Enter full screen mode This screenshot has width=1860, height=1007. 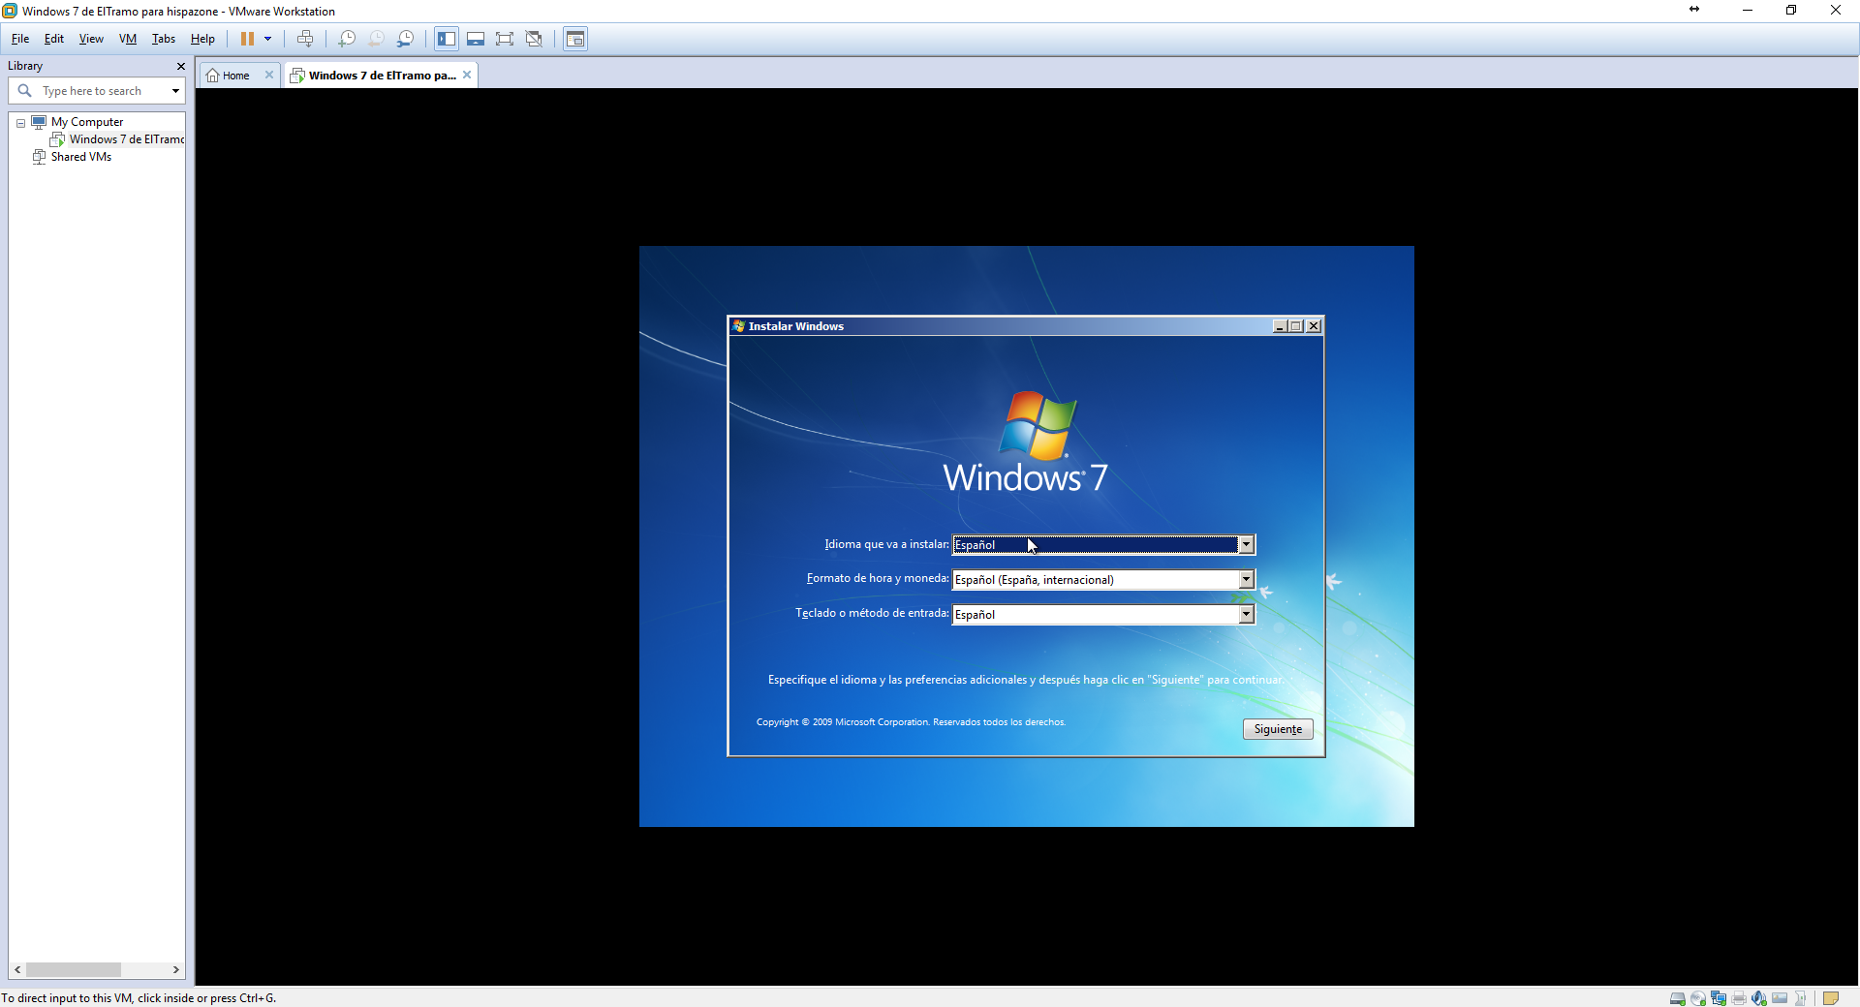click(505, 39)
